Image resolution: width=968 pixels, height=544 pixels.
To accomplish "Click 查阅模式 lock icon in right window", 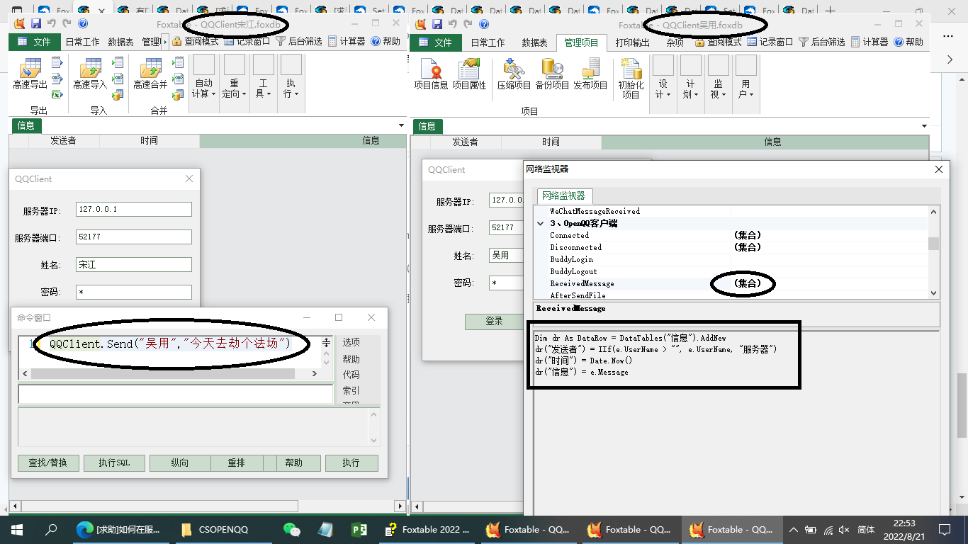I will (699, 42).
